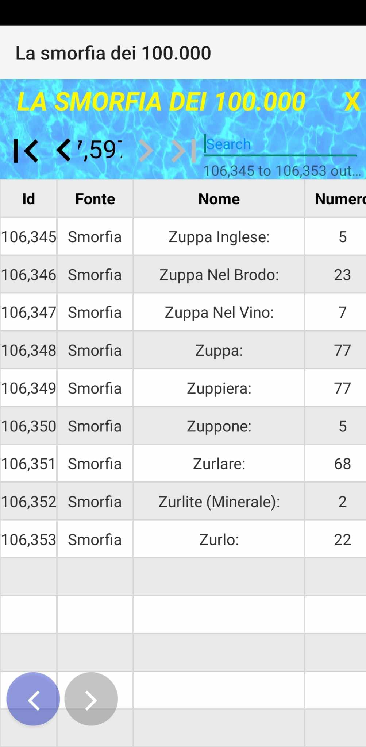Close the table with the yellow X
This screenshot has width=366, height=747.
[x=352, y=102]
